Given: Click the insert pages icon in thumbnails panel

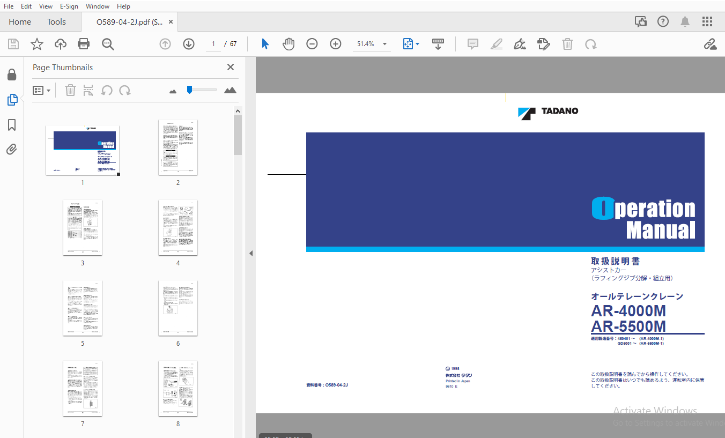Looking at the screenshot, I should point(88,90).
